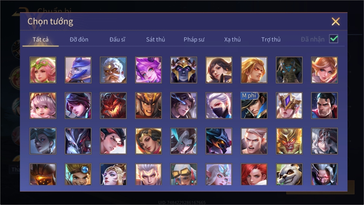364x205 pixels.
Task: Open the Đấu sĩ tab
Action: 117,40
